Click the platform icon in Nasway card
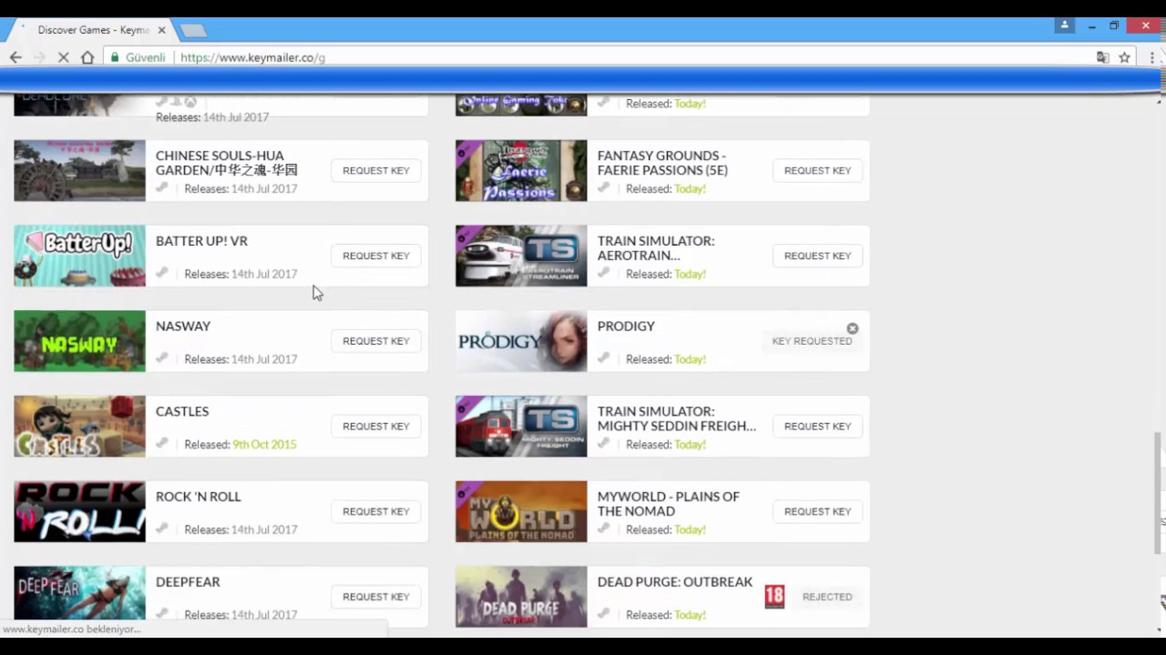1166x655 pixels. 162,359
